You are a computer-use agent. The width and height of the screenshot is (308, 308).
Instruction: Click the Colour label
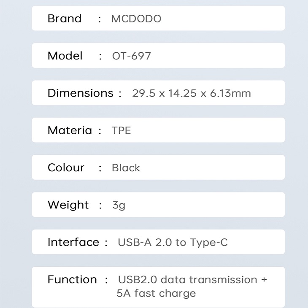tap(66, 168)
